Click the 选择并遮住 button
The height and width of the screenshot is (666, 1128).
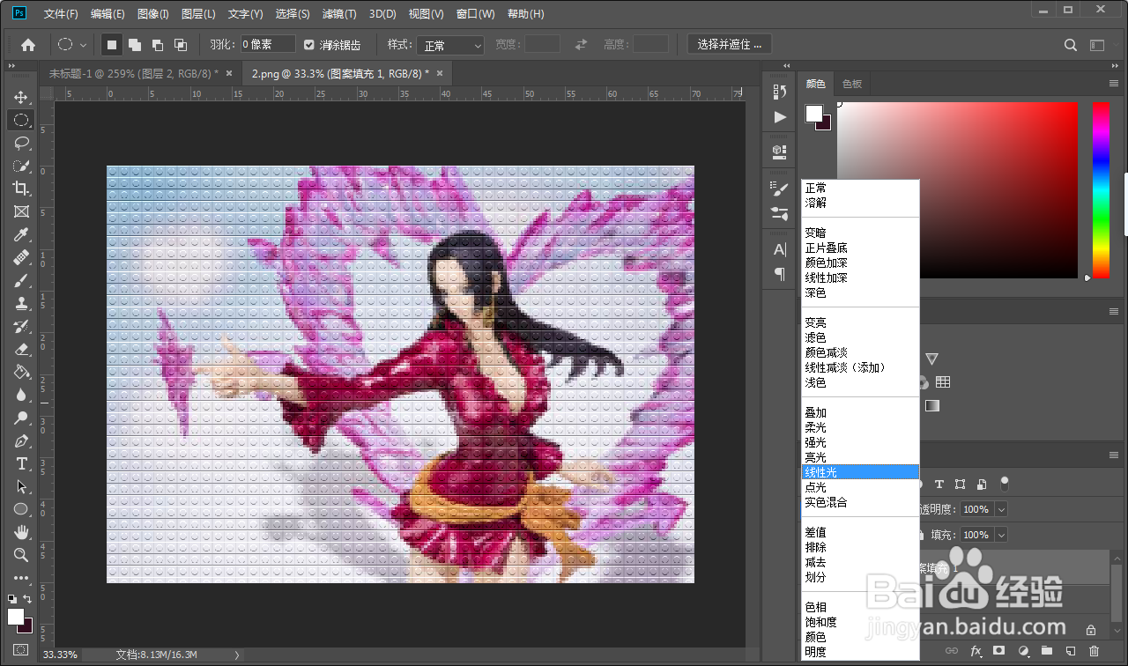pyautogui.click(x=730, y=45)
